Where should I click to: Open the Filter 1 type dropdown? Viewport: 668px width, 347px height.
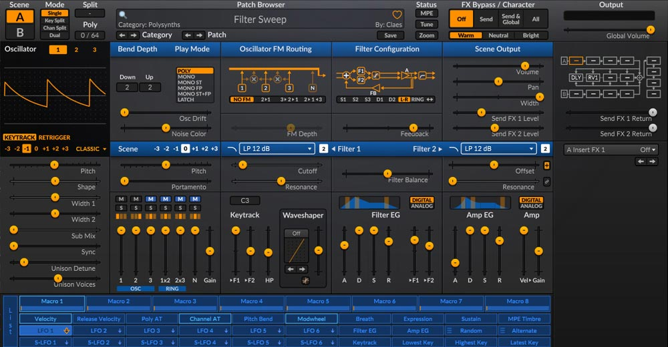tap(277, 149)
